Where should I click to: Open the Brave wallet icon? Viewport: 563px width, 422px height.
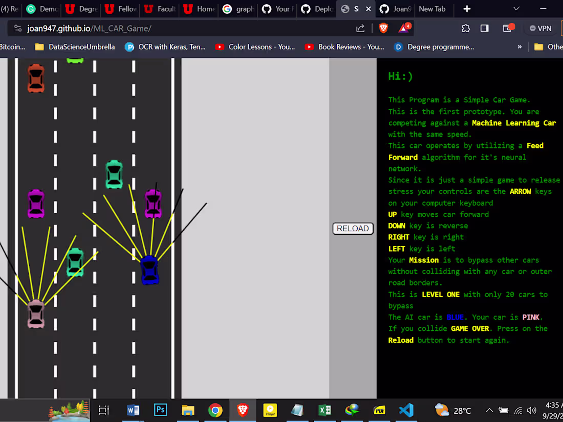508,28
